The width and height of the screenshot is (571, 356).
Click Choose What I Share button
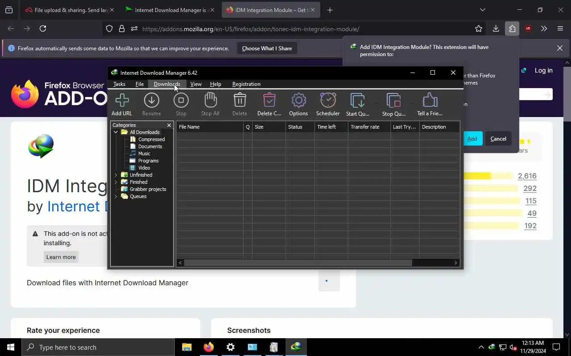pyautogui.click(x=267, y=48)
